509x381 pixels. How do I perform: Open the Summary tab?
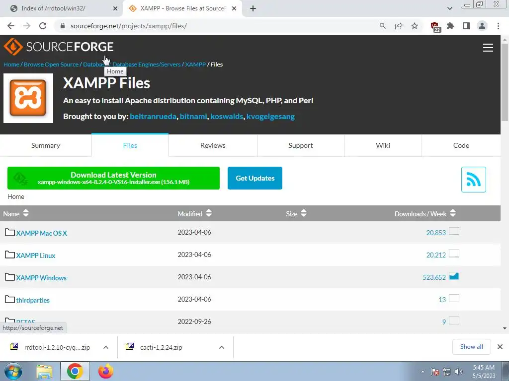point(46,145)
